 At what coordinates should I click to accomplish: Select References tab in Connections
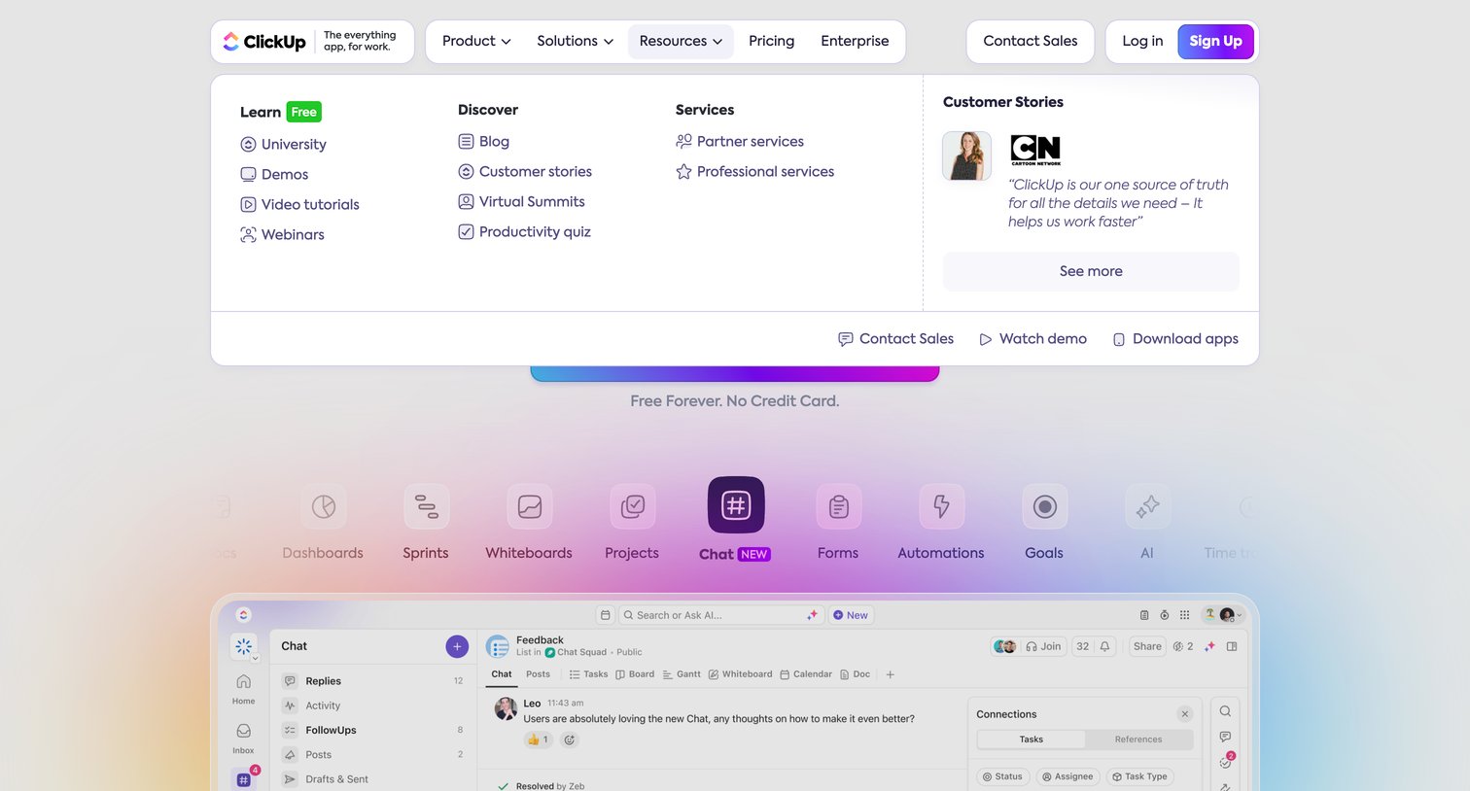(1137, 739)
